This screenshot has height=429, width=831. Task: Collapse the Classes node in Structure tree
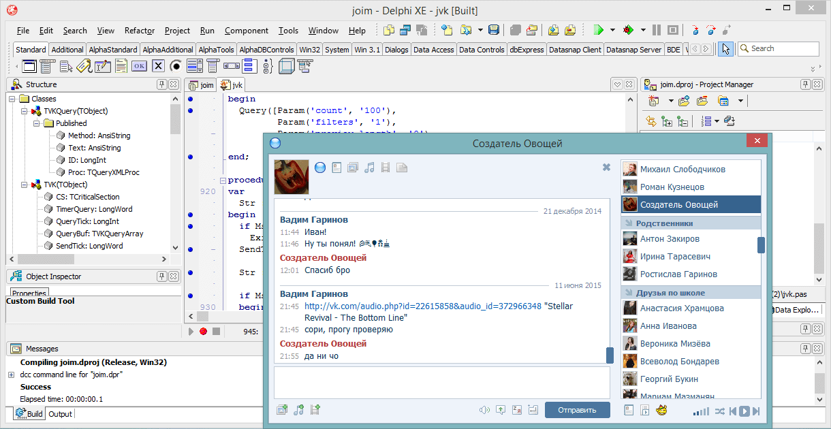pos(12,99)
